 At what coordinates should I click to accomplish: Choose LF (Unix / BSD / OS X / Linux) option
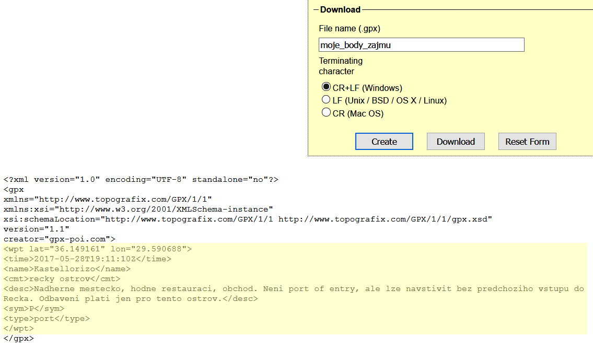(327, 100)
